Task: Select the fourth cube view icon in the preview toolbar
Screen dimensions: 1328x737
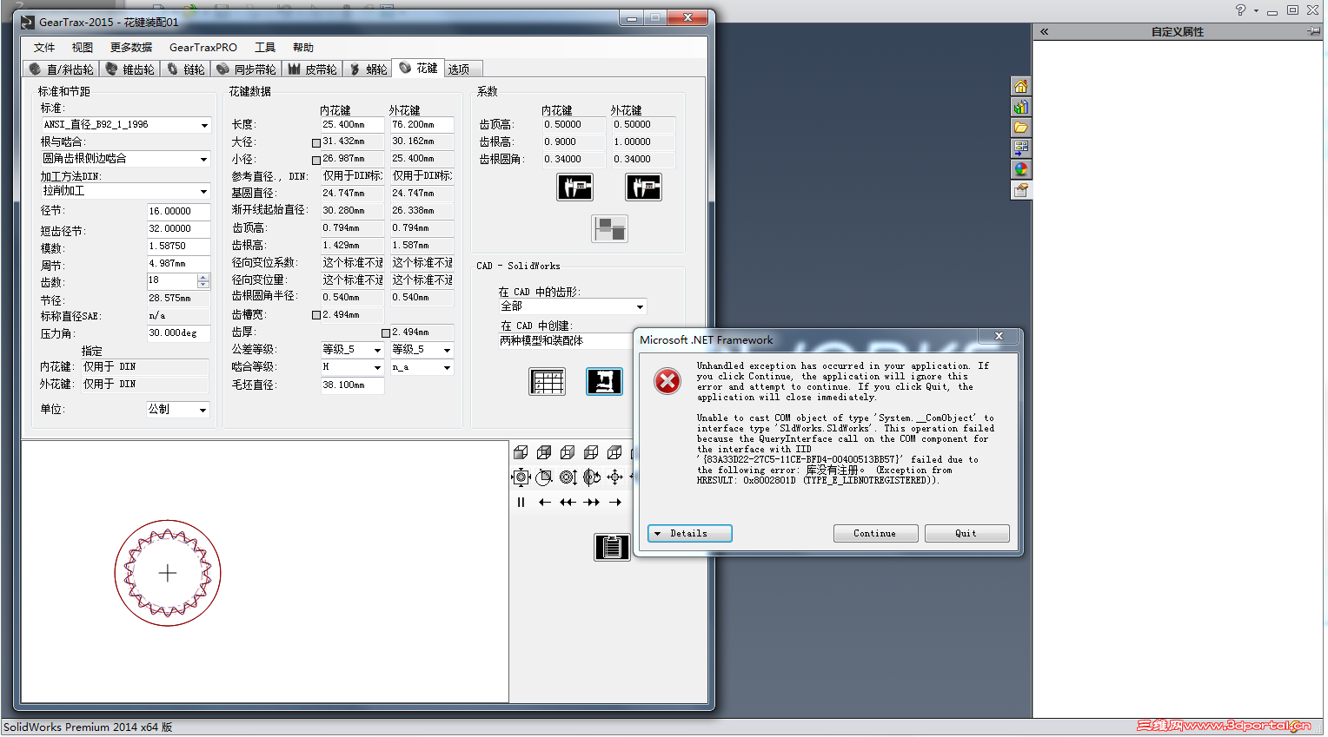Action: [x=591, y=452]
